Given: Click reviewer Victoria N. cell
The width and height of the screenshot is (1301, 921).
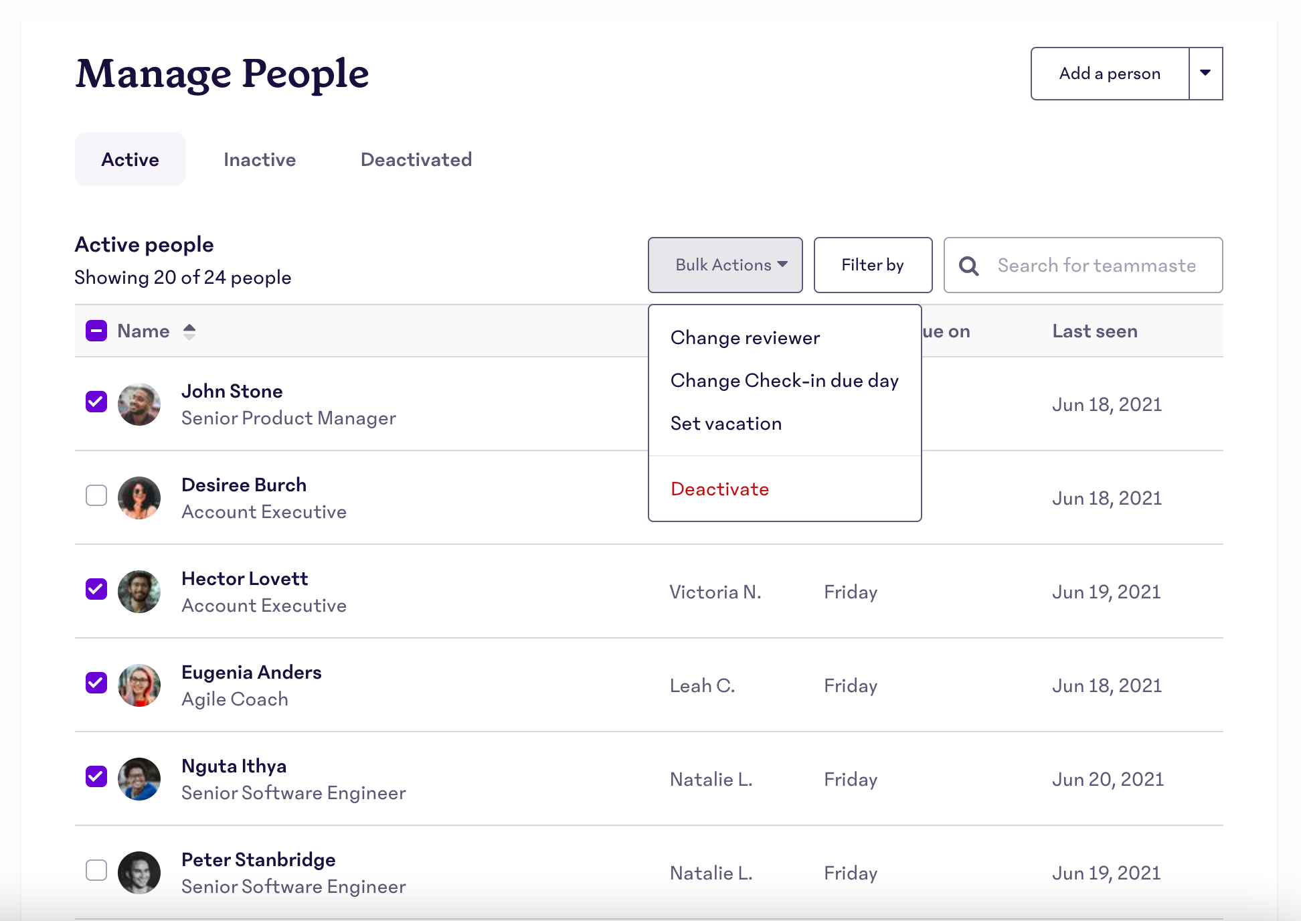Looking at the screenshot, I should 715,592.
